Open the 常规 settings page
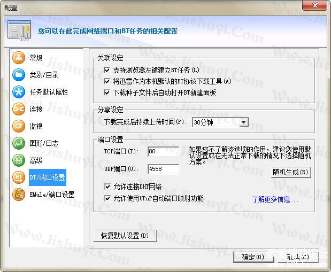The height and width of the screenshot is (272, 331). 36,58
